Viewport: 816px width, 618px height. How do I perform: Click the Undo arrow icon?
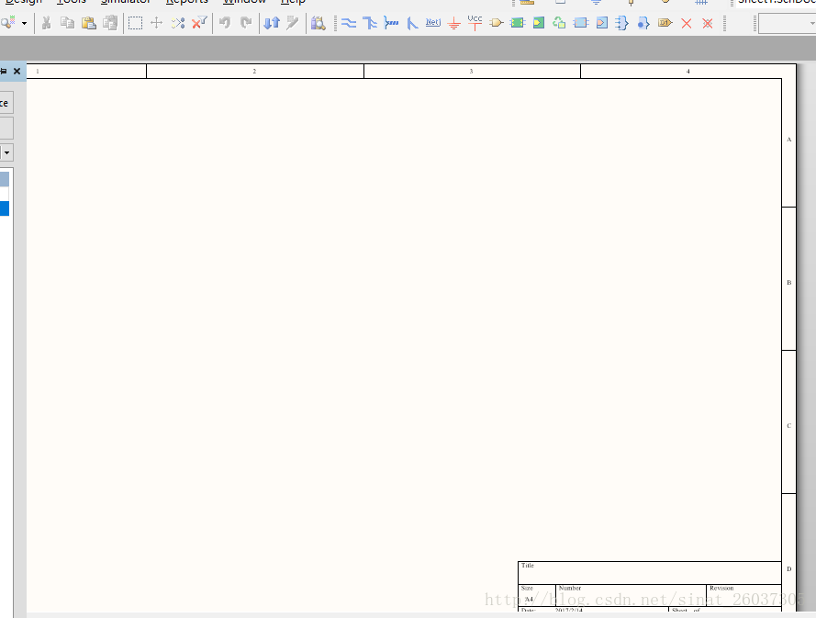(225, 23)
